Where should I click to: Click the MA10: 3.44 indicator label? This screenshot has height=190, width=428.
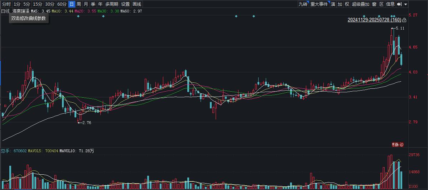(x=62, y=11)
